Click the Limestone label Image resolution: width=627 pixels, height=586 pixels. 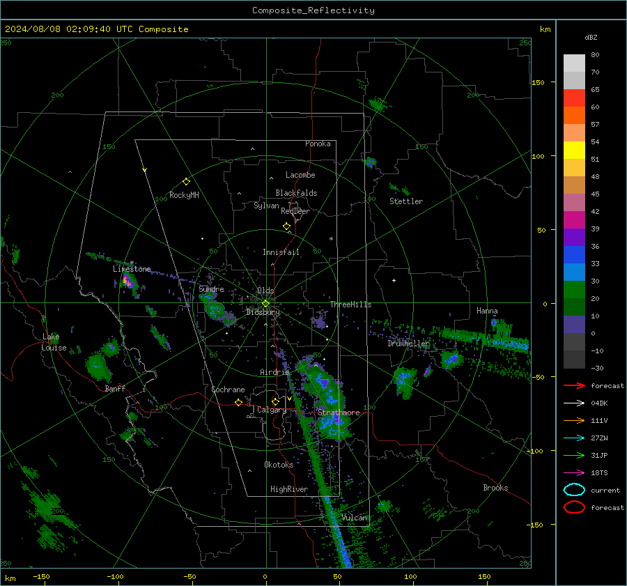pyautogui.click(x=132, y=269)
